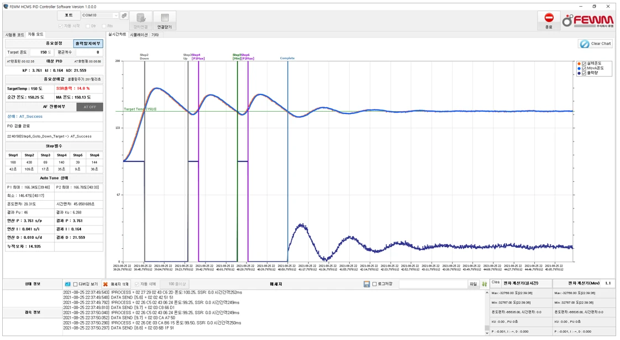
Task: Click the 출력할지여부 button
Action: pyautogui.click(x=88, y=44)
